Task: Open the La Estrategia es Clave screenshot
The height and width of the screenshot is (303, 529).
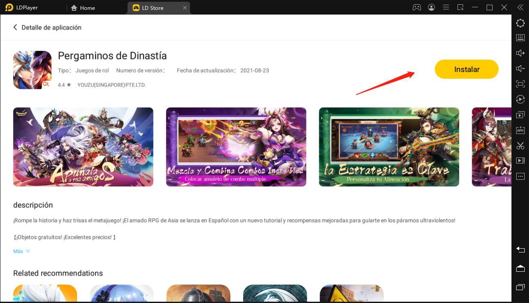Action: pos(389,147)
